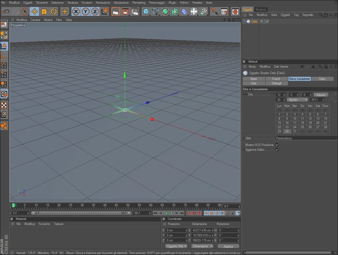Screen dimensions: 338x255
Task: Open the NURBS generators icon
Action: (165, 12)
